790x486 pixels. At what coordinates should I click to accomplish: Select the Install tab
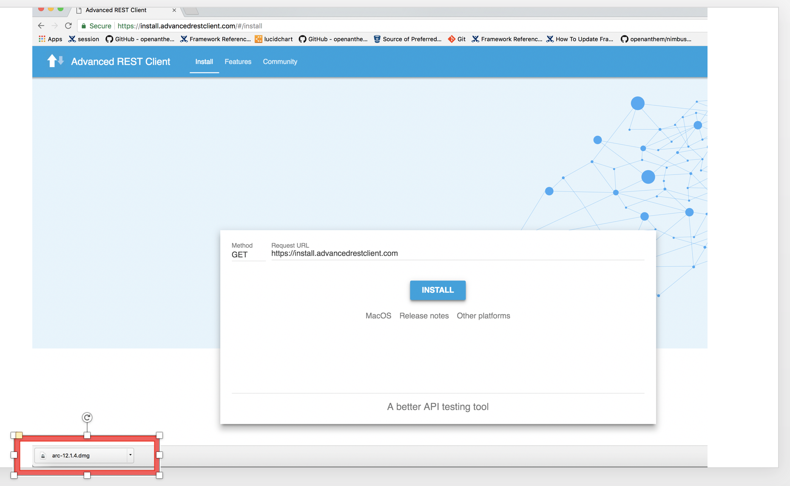pyautogui.click(x=204, y=62)
